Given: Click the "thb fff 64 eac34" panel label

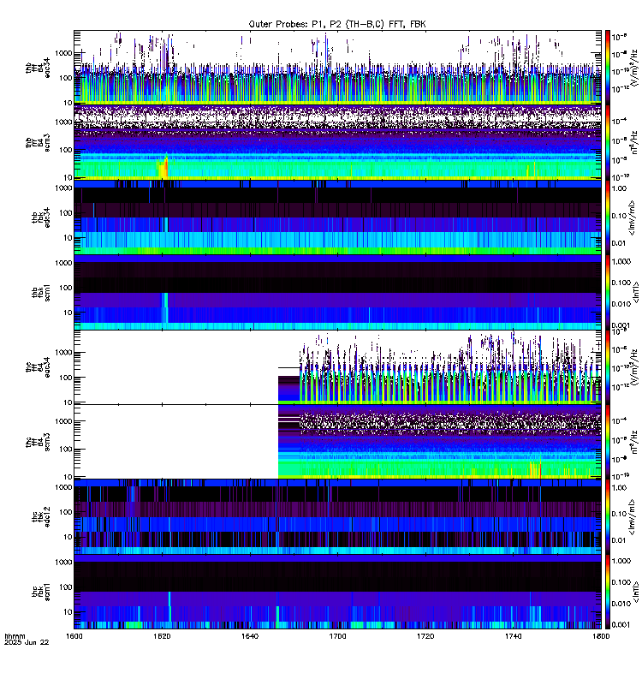Looking at the screenshot, I should [38, 68].
